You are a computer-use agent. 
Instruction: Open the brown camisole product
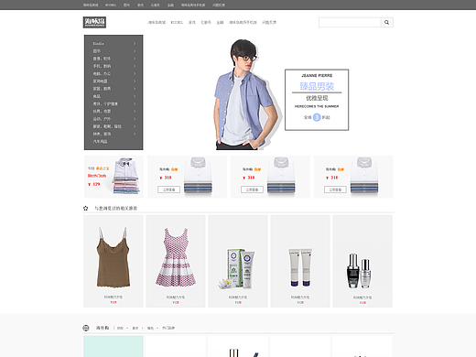[114, 261]
